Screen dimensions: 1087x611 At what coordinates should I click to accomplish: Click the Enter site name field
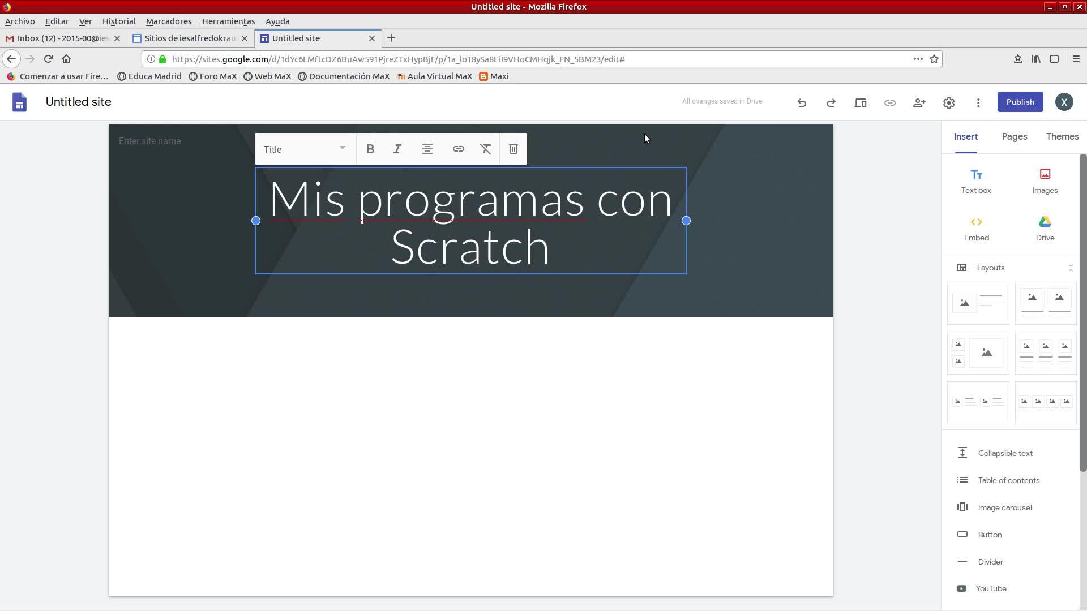click(150, 141)
